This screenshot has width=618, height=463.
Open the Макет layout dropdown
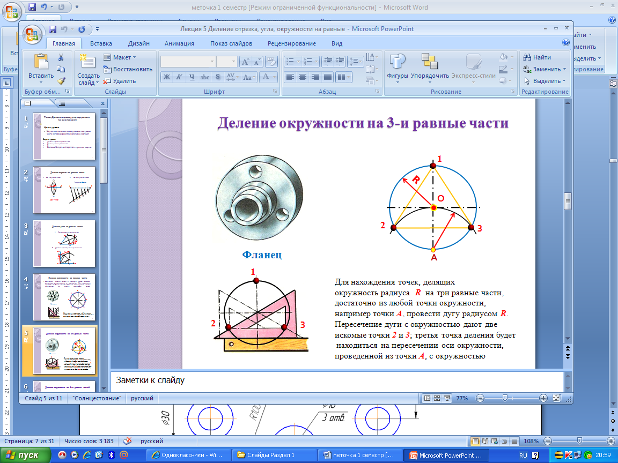[x=120, y=57]
